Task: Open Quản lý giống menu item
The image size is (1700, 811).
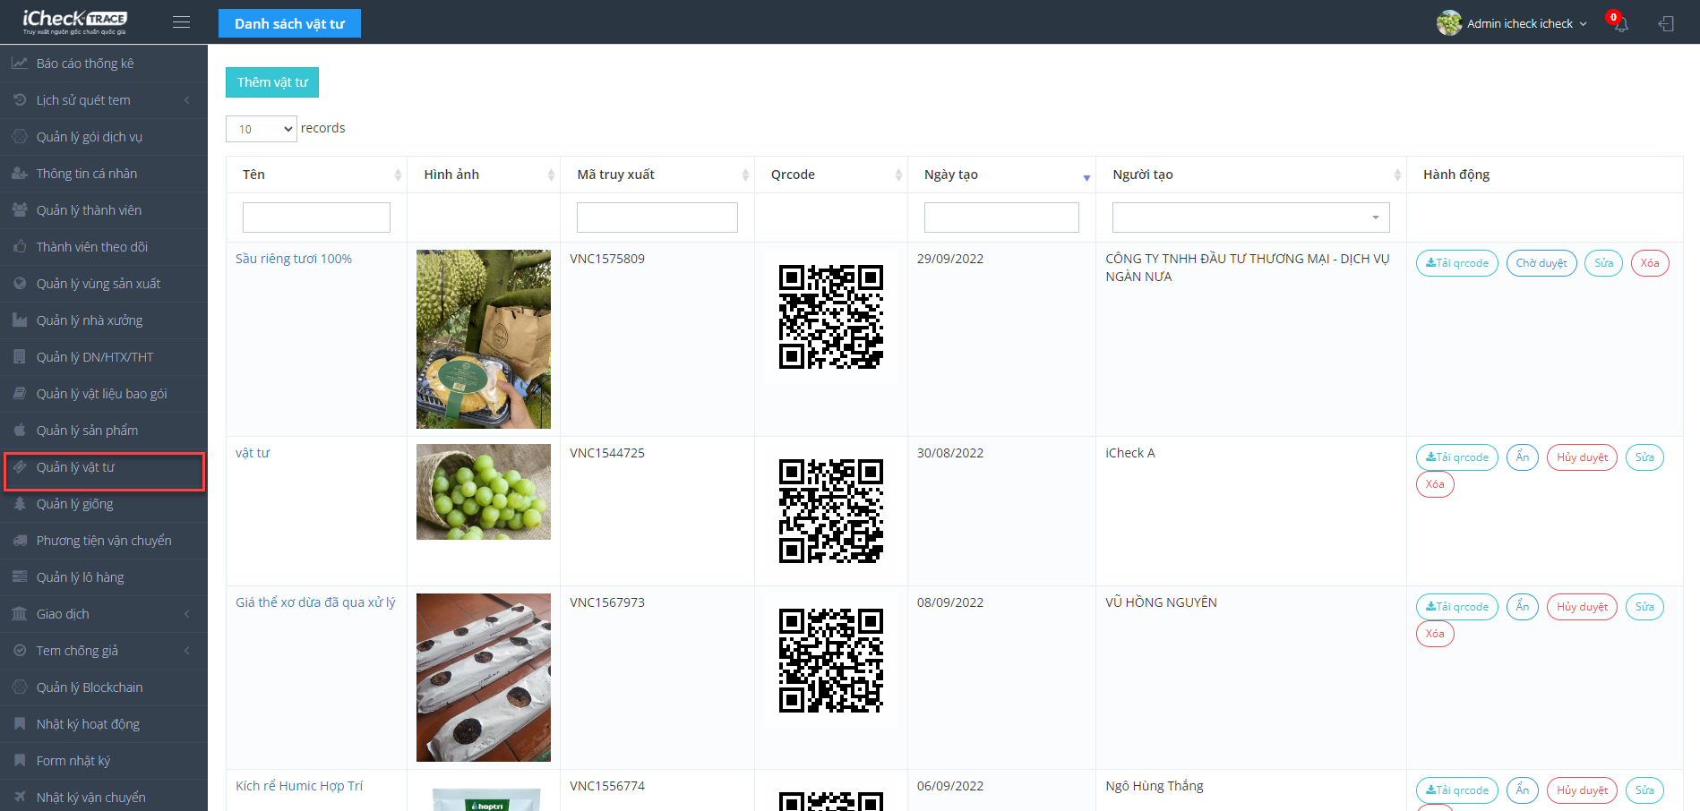Action: coord(104,504)
